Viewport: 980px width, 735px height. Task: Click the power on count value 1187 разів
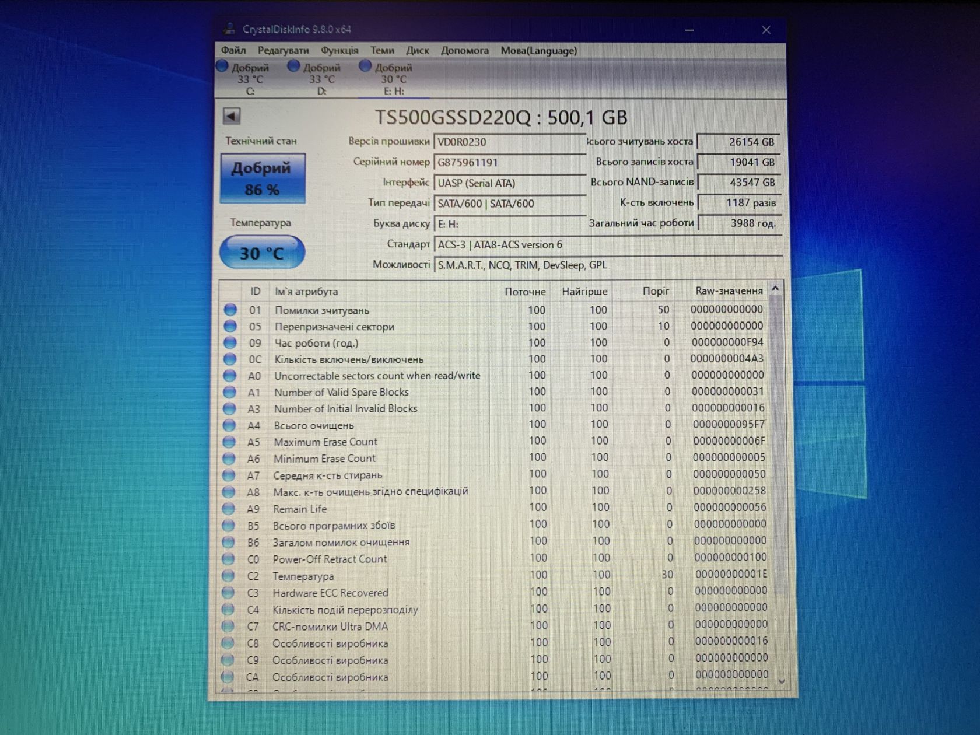point(740,203)
